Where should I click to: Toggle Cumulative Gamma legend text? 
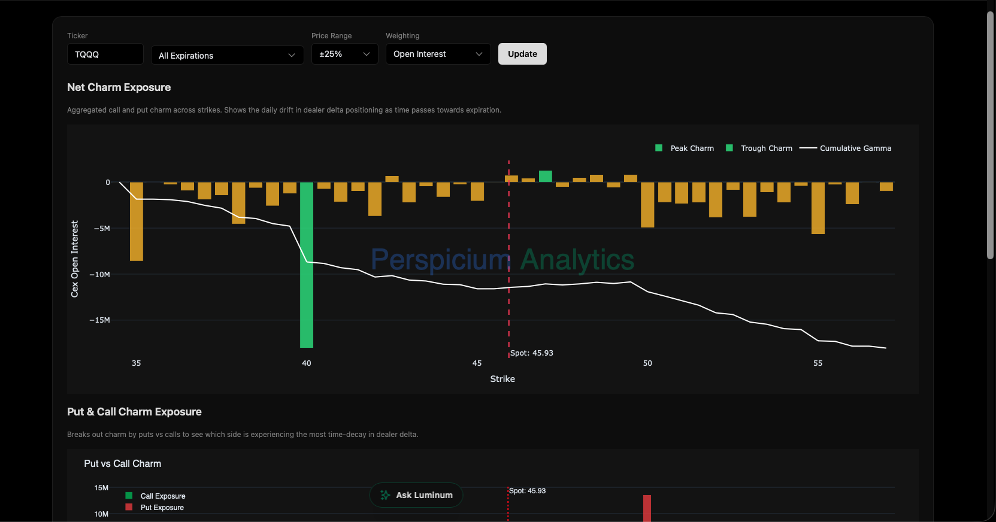tap(855, 148)
